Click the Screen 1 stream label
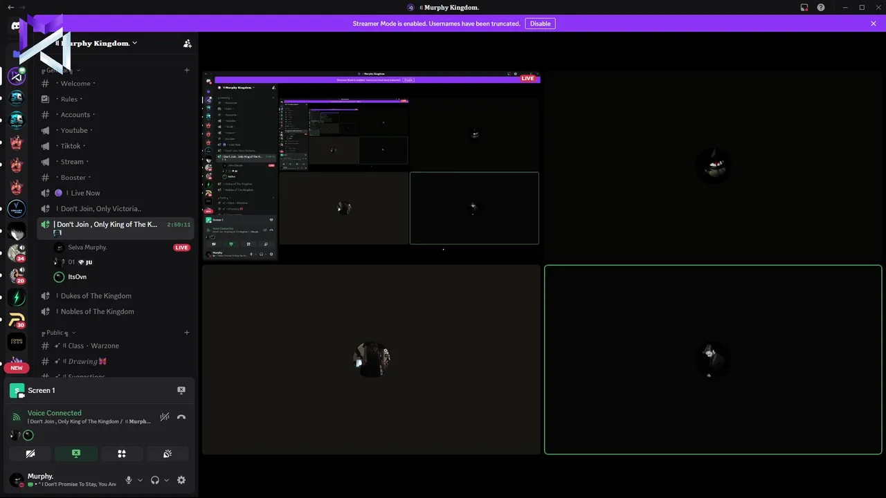 tap(42, 391)
